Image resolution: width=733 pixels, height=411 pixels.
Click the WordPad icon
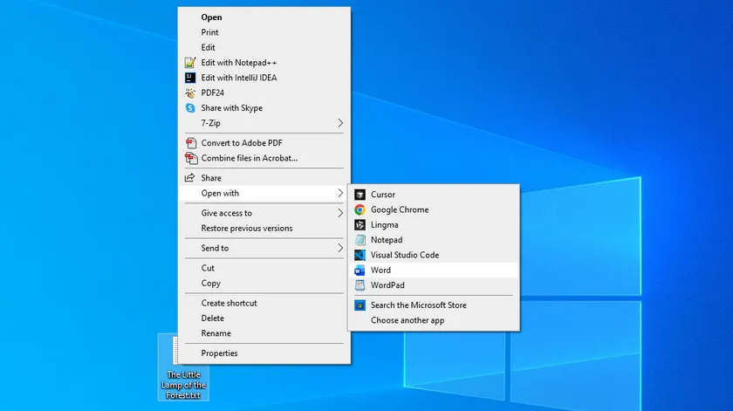point(360,285)
